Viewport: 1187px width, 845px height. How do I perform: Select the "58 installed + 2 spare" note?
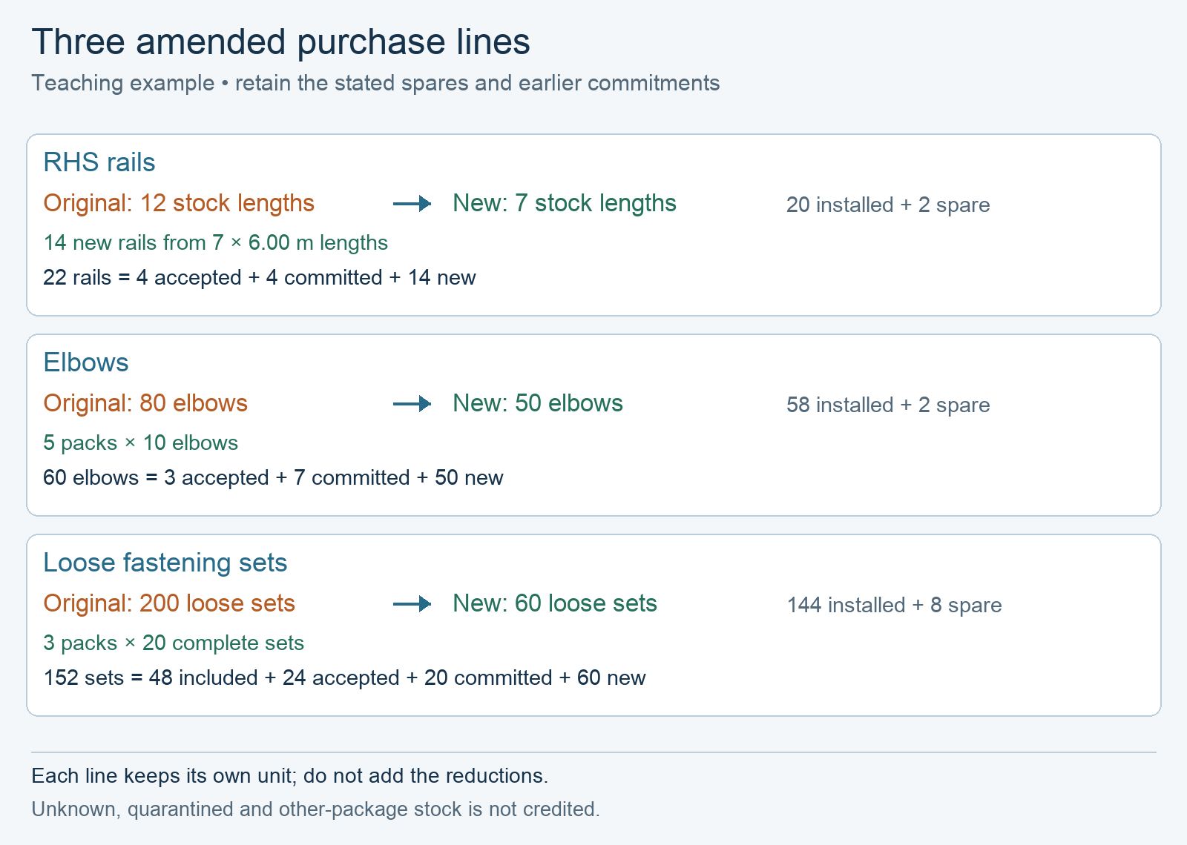(x=888, y=405)
